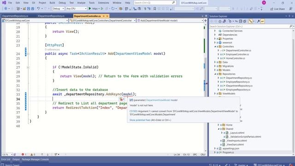Close the DepartmentController.cs tab
295x166 pixels.
[107, 16]
